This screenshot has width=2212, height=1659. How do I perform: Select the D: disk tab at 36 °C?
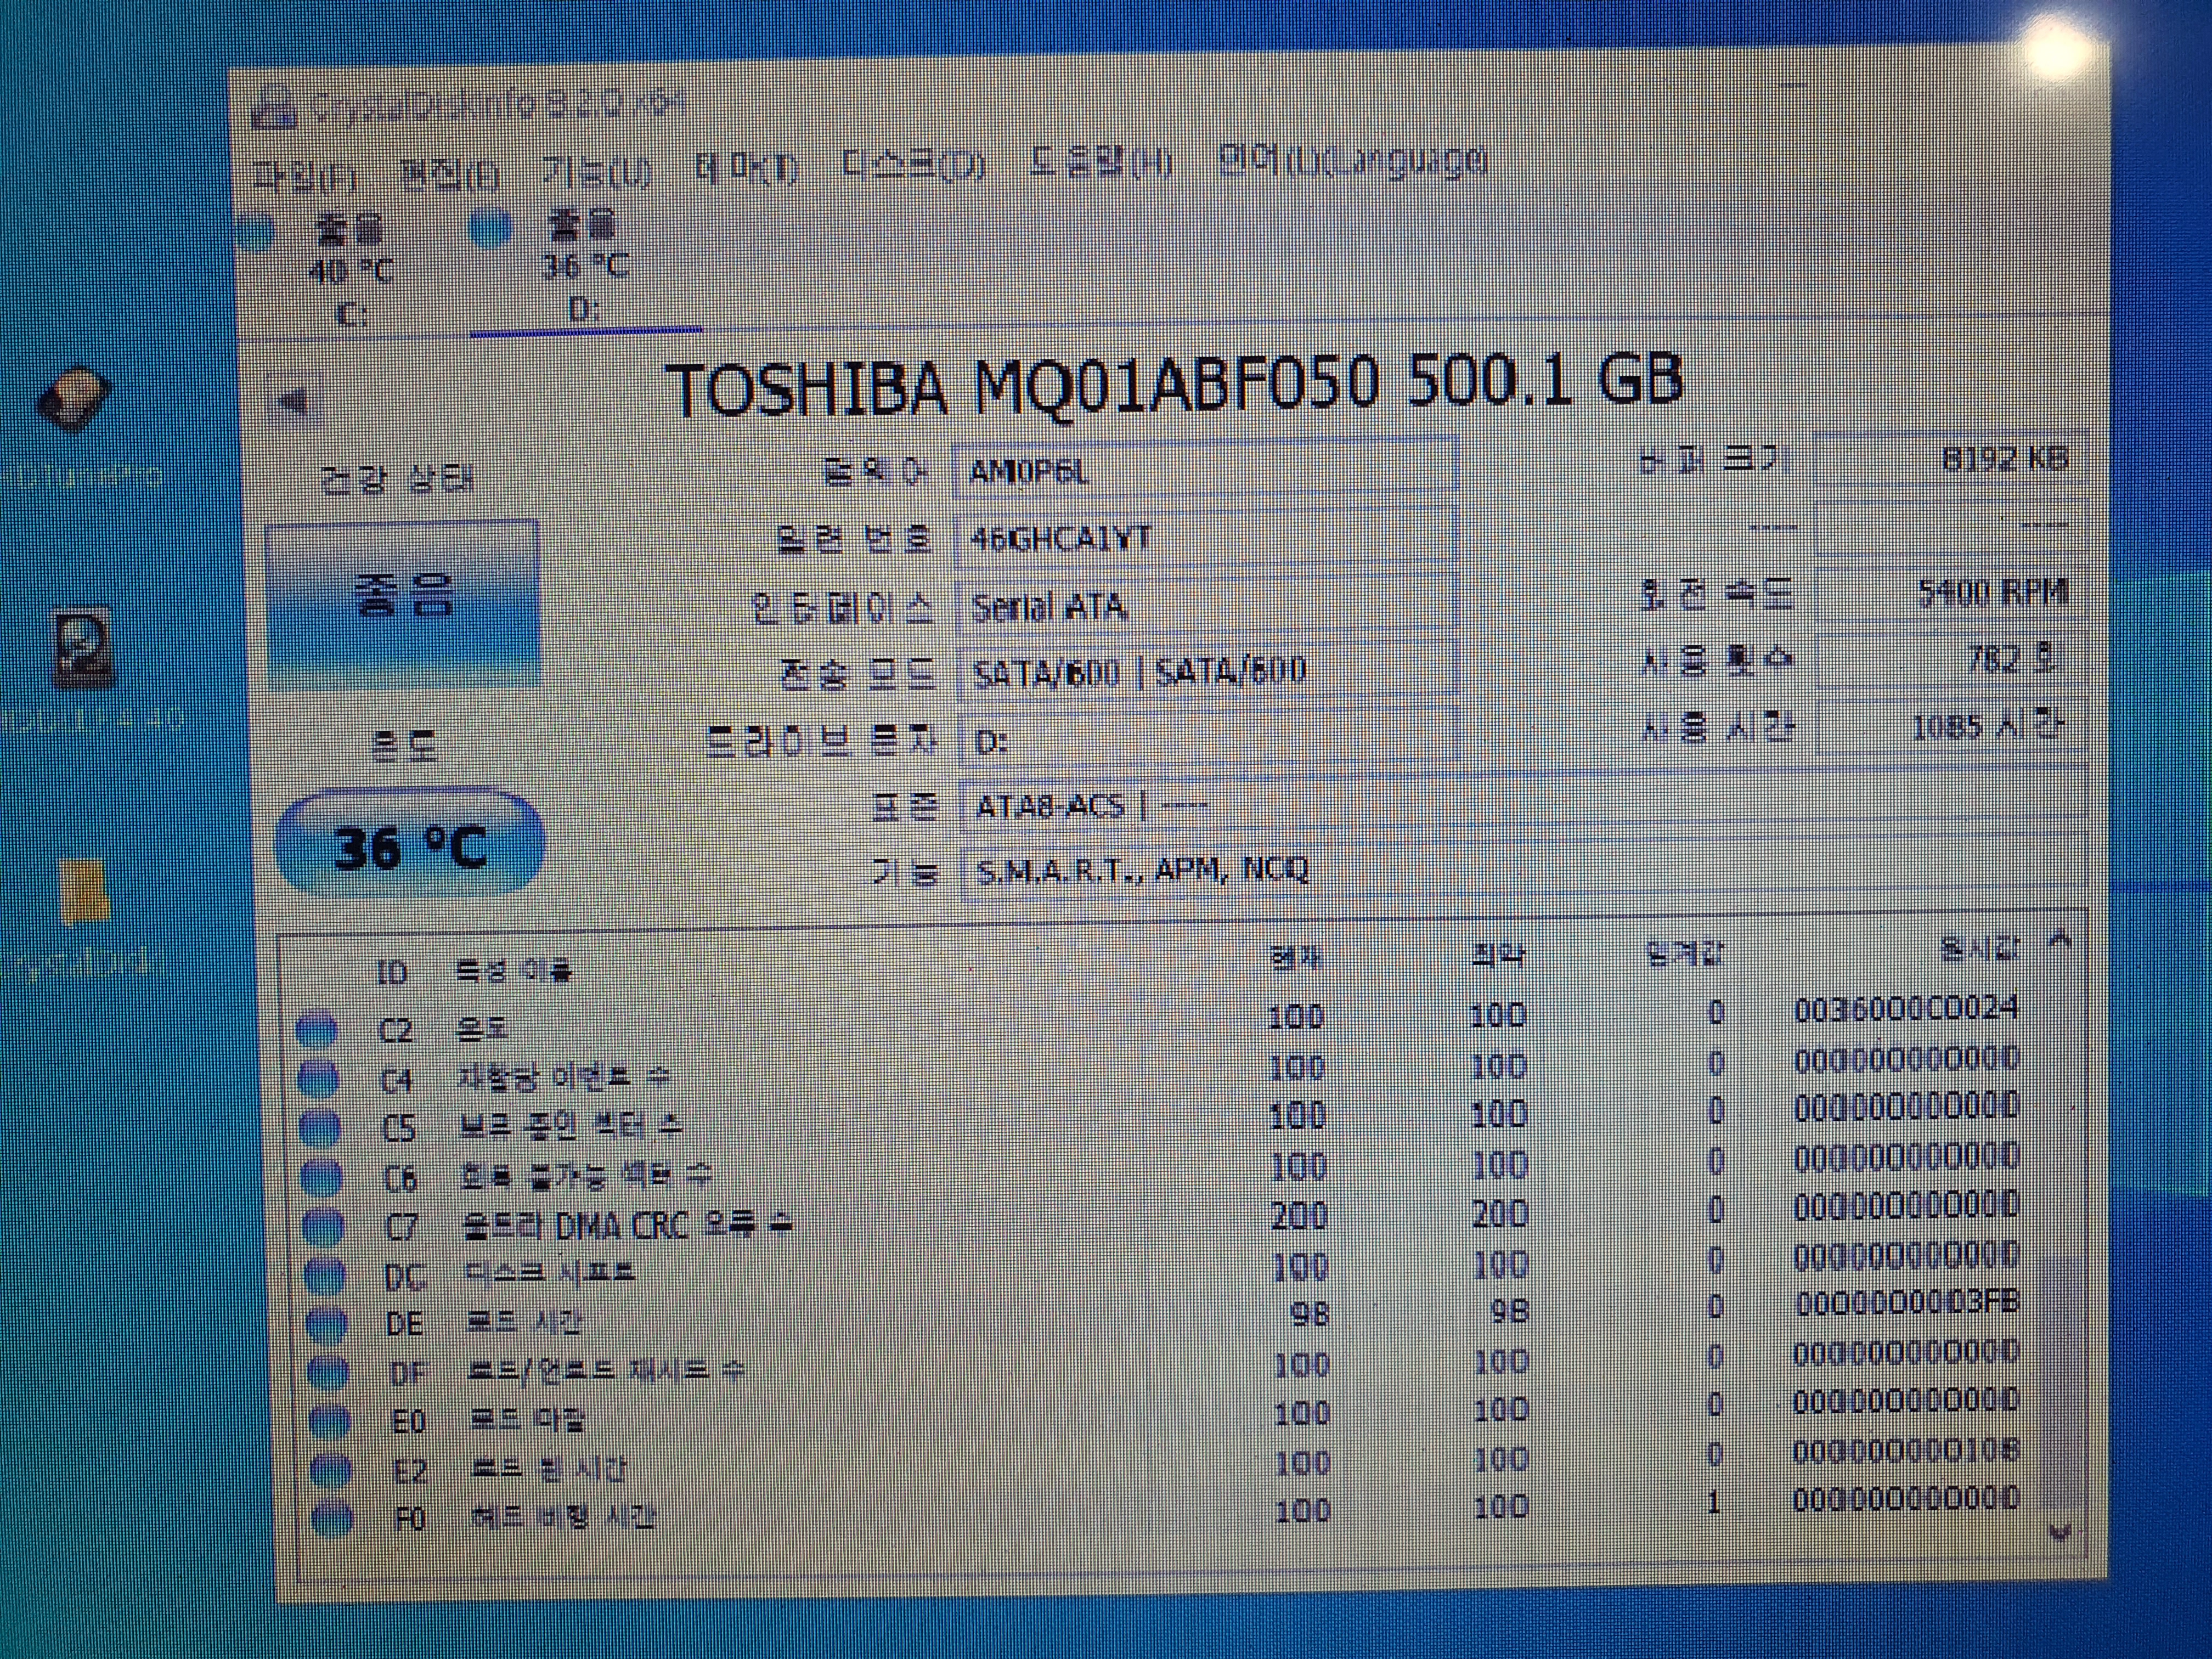[x=585, y=268]
